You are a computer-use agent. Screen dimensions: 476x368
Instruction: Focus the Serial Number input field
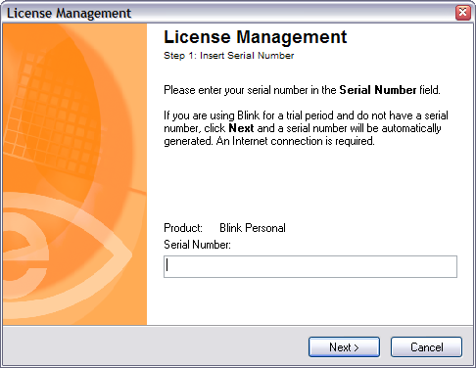310,267
